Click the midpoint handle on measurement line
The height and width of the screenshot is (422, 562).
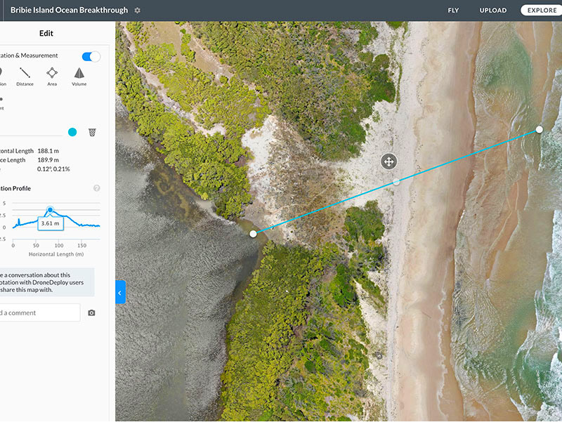point(396,181)
